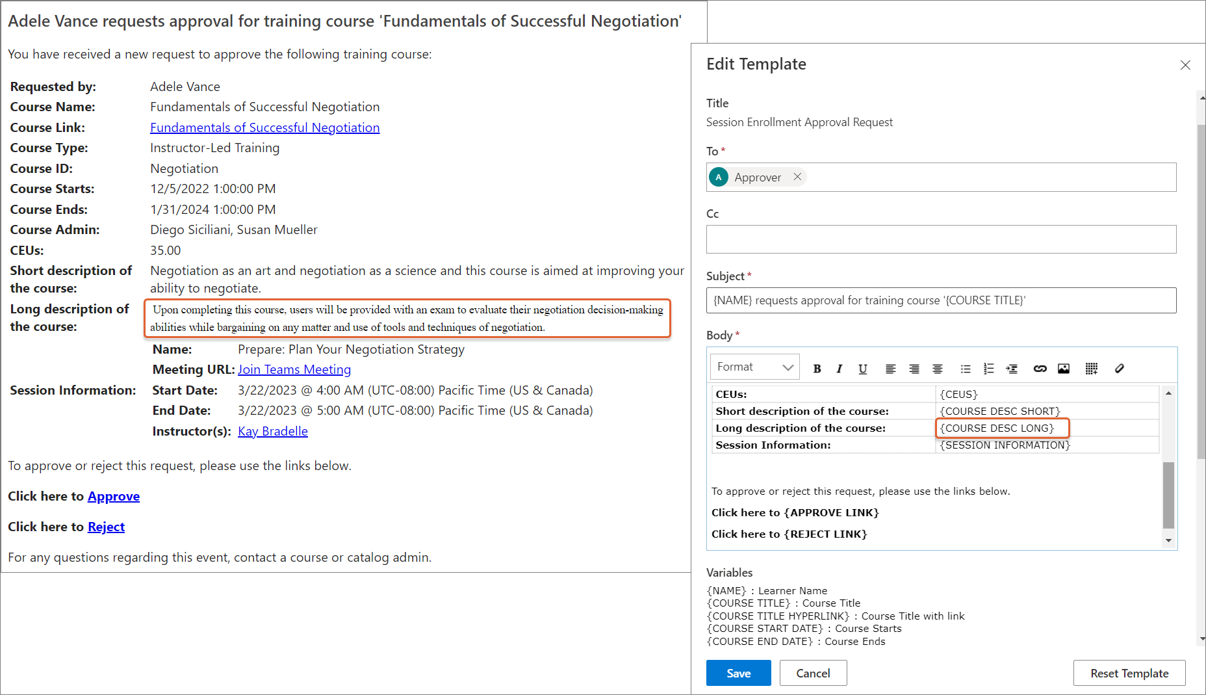Insert a bulleted list
Screen dimensions: 1206x695
tap(966, 369)
